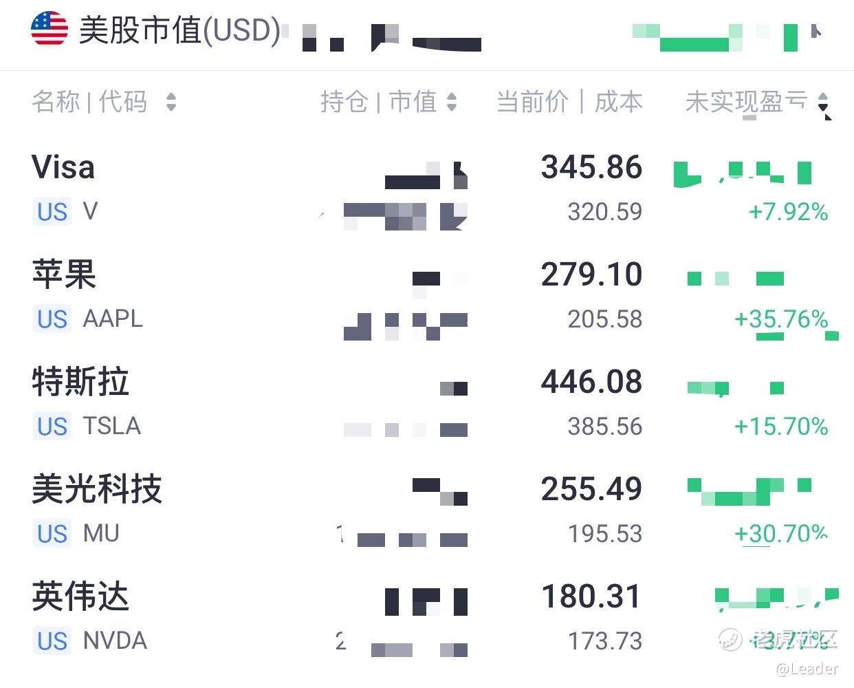Click the US badge beside AAPL

point(52,319)
